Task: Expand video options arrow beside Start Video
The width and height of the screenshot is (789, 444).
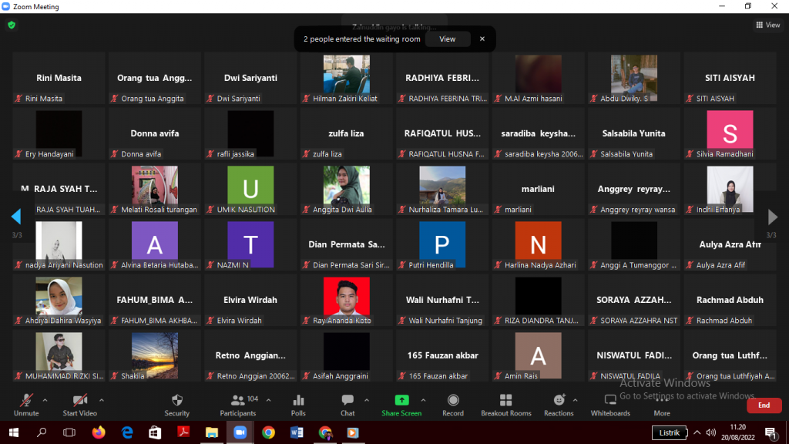Action: click(x=101, y=400)
